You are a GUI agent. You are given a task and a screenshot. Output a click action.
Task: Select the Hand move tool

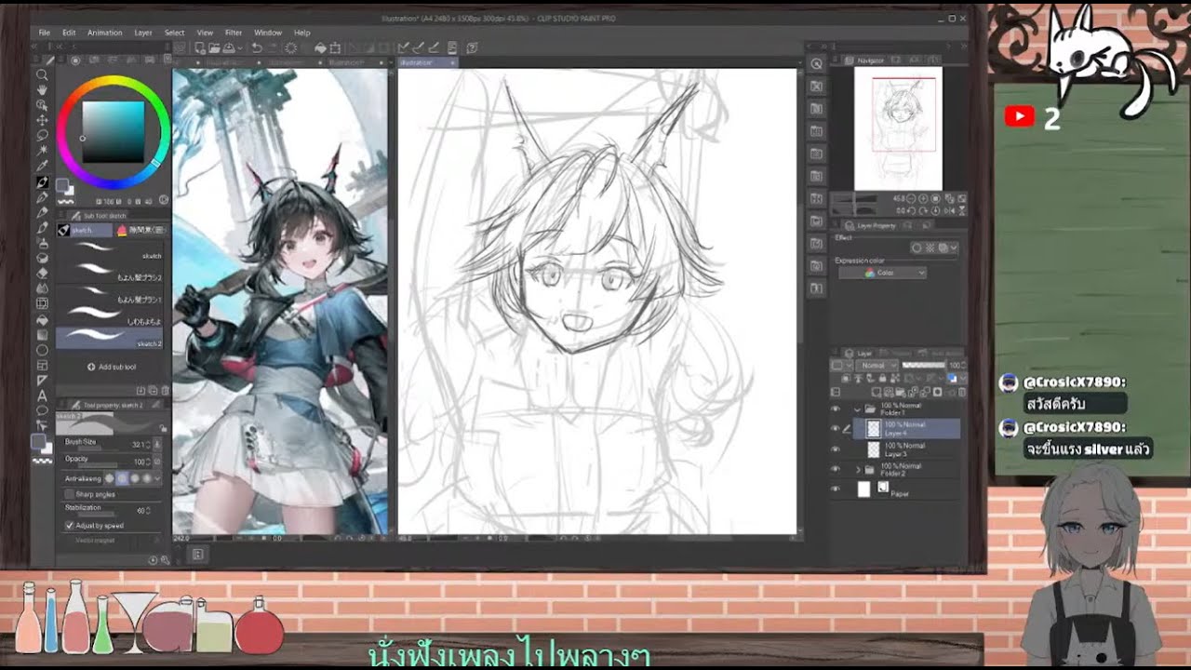(42, 90)
